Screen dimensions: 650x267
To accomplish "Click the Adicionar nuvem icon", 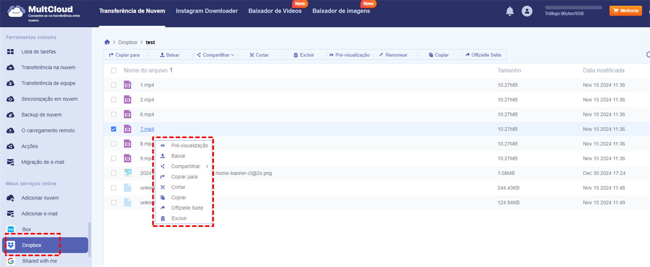I will click(x=10, y=198).
